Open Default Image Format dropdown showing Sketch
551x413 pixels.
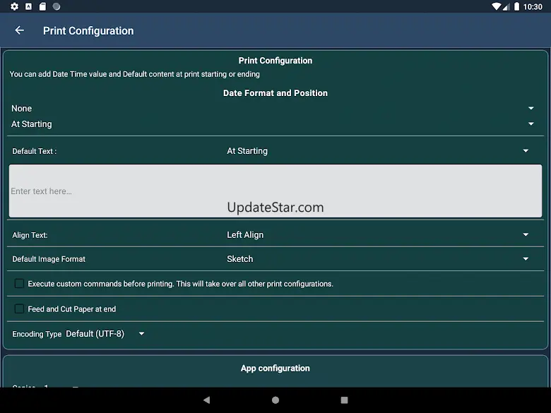pos(378,259)
